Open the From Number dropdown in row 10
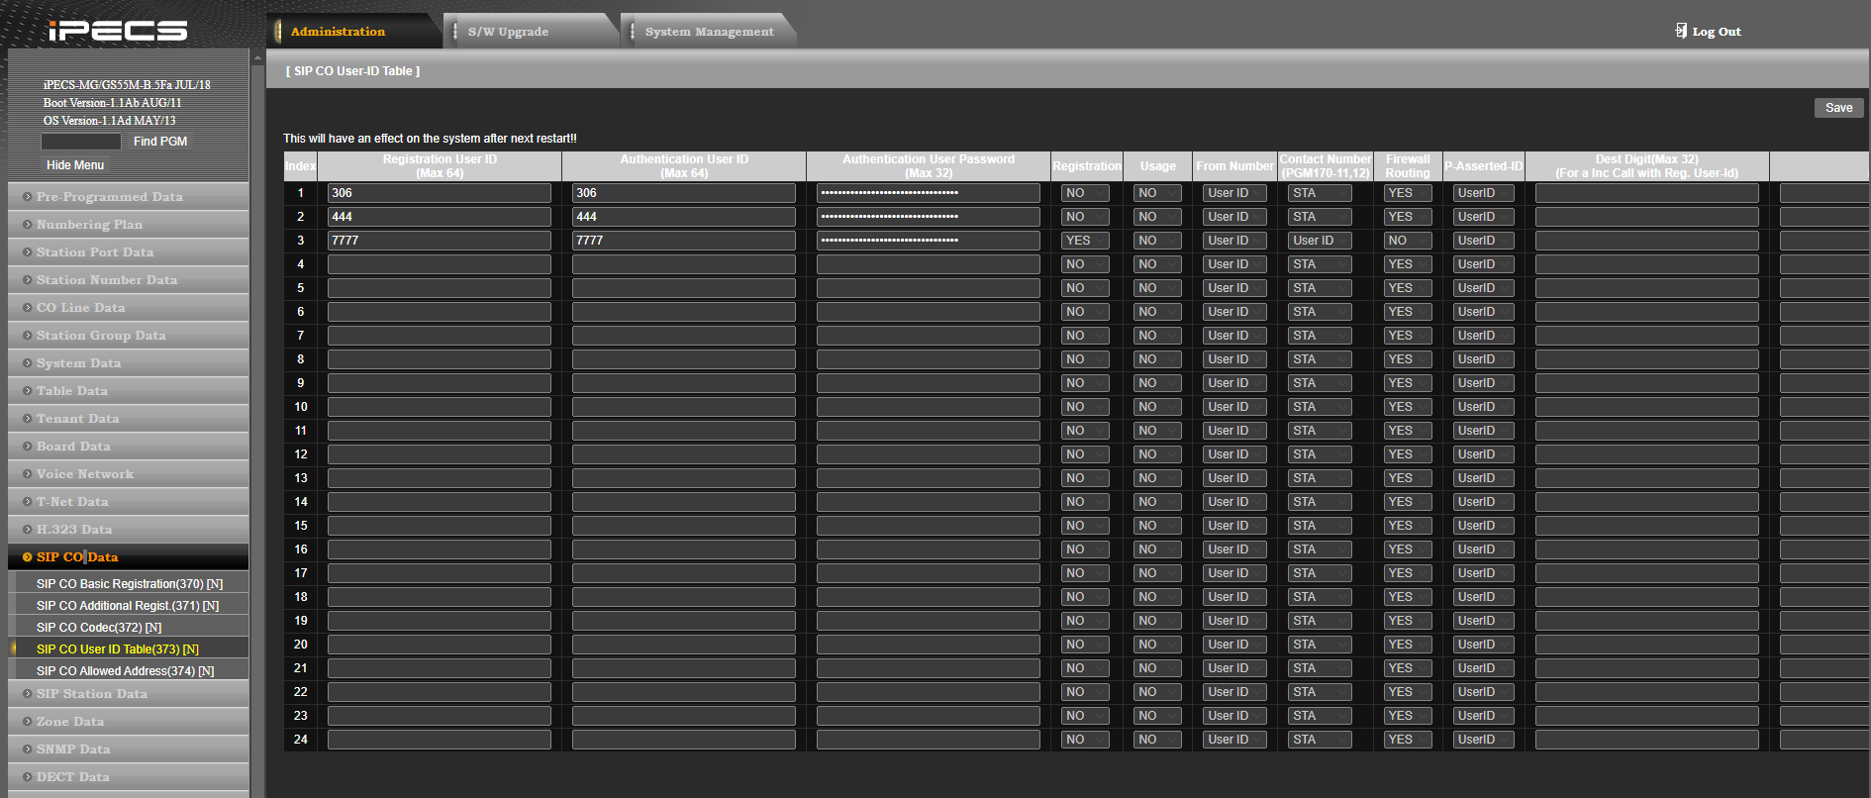This screenshot has height=798, width=1871. pyautogui.click(x=1233, y=407)
